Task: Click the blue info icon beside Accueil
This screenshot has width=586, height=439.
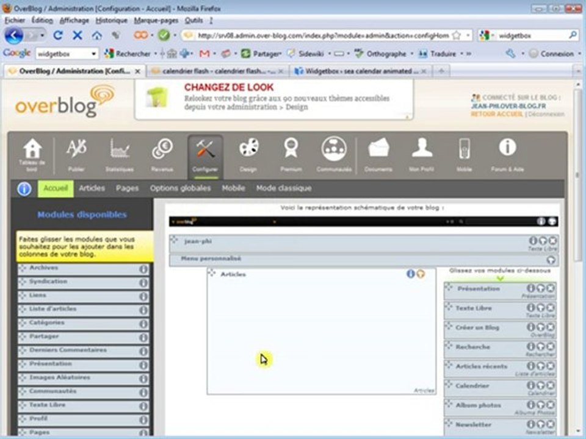Action: (x=24, y=189)
